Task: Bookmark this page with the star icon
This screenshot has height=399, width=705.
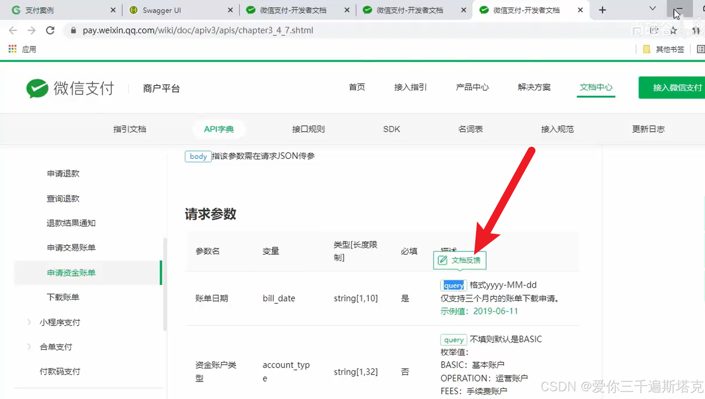Action: coord(674,30)
